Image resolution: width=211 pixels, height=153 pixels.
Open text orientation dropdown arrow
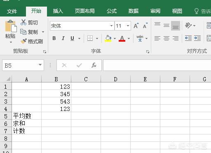coord(194,26)
